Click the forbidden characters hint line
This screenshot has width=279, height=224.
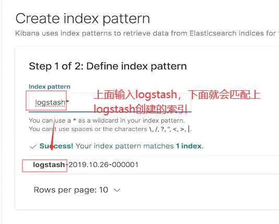110,129
